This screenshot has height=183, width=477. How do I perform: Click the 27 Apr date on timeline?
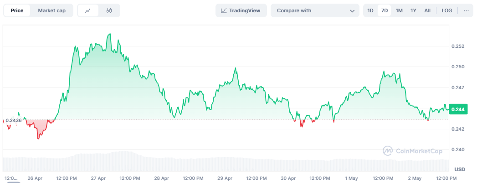[98, 178]
